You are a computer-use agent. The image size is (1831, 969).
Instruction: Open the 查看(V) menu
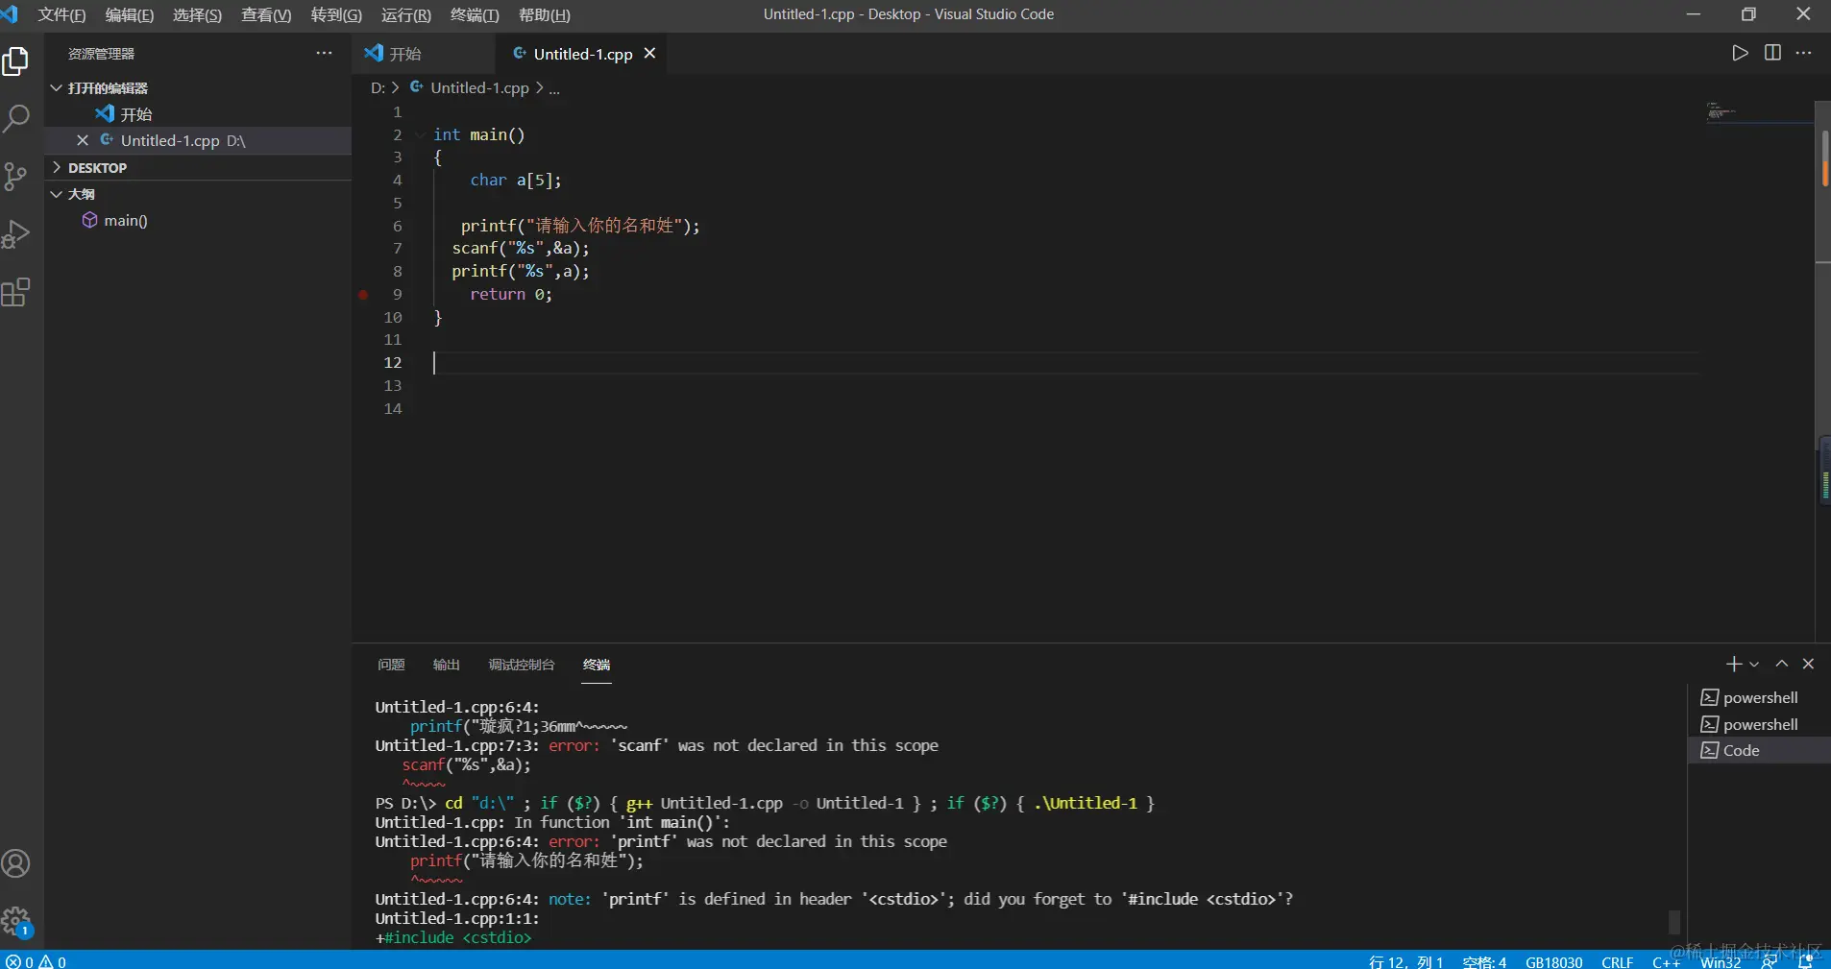[266, 14]
